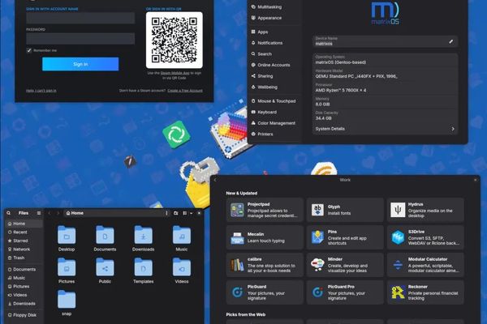487x324 pixels.
Task: Open the Minder app card
Action: click(345, 265)
